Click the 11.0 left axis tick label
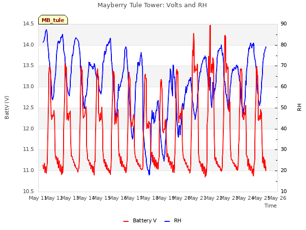306x230 pixels. pos(29,171)
